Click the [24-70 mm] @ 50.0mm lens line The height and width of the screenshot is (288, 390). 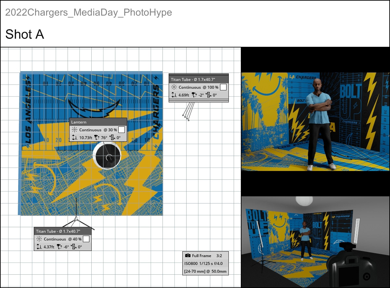(205, 271)
